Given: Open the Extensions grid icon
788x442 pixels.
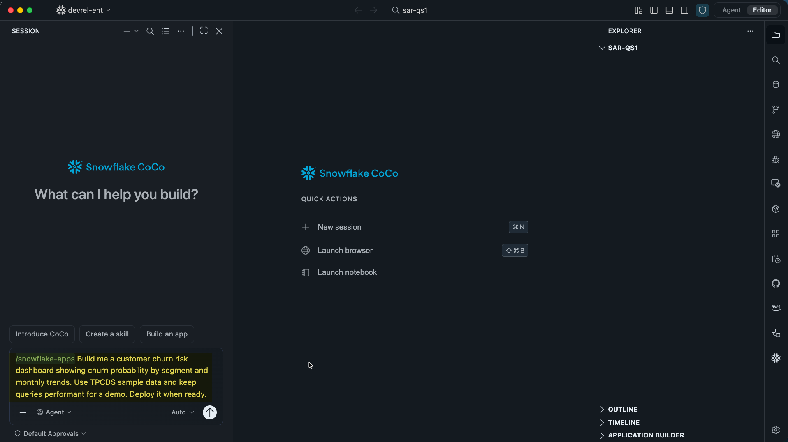Looking at the screenshot, I should click(x=776, y=234).
